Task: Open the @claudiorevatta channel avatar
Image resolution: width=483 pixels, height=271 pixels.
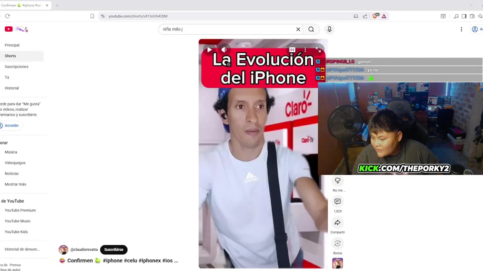Action: pos(63,250)
